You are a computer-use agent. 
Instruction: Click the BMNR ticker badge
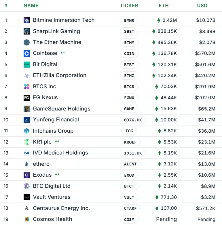(129, 20)
